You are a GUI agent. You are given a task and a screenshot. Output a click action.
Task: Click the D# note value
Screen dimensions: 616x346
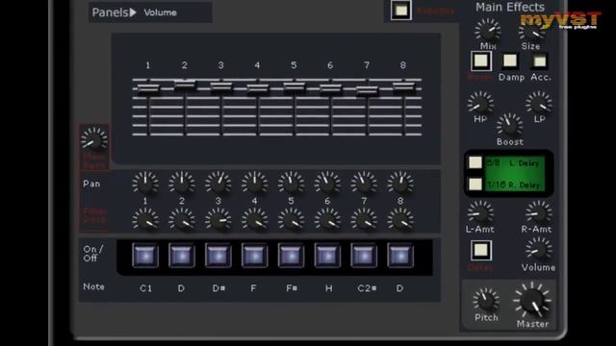(218, 288)
